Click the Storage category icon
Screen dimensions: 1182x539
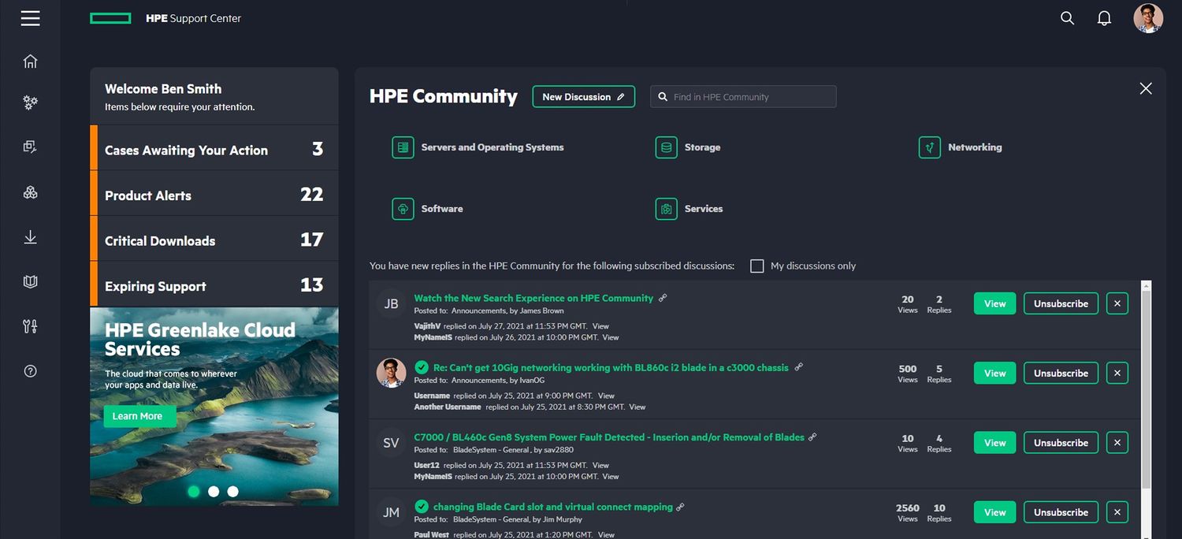pos(666,147)
